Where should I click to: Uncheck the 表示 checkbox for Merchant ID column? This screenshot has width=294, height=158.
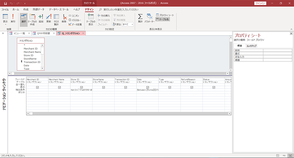coord(37,87)
